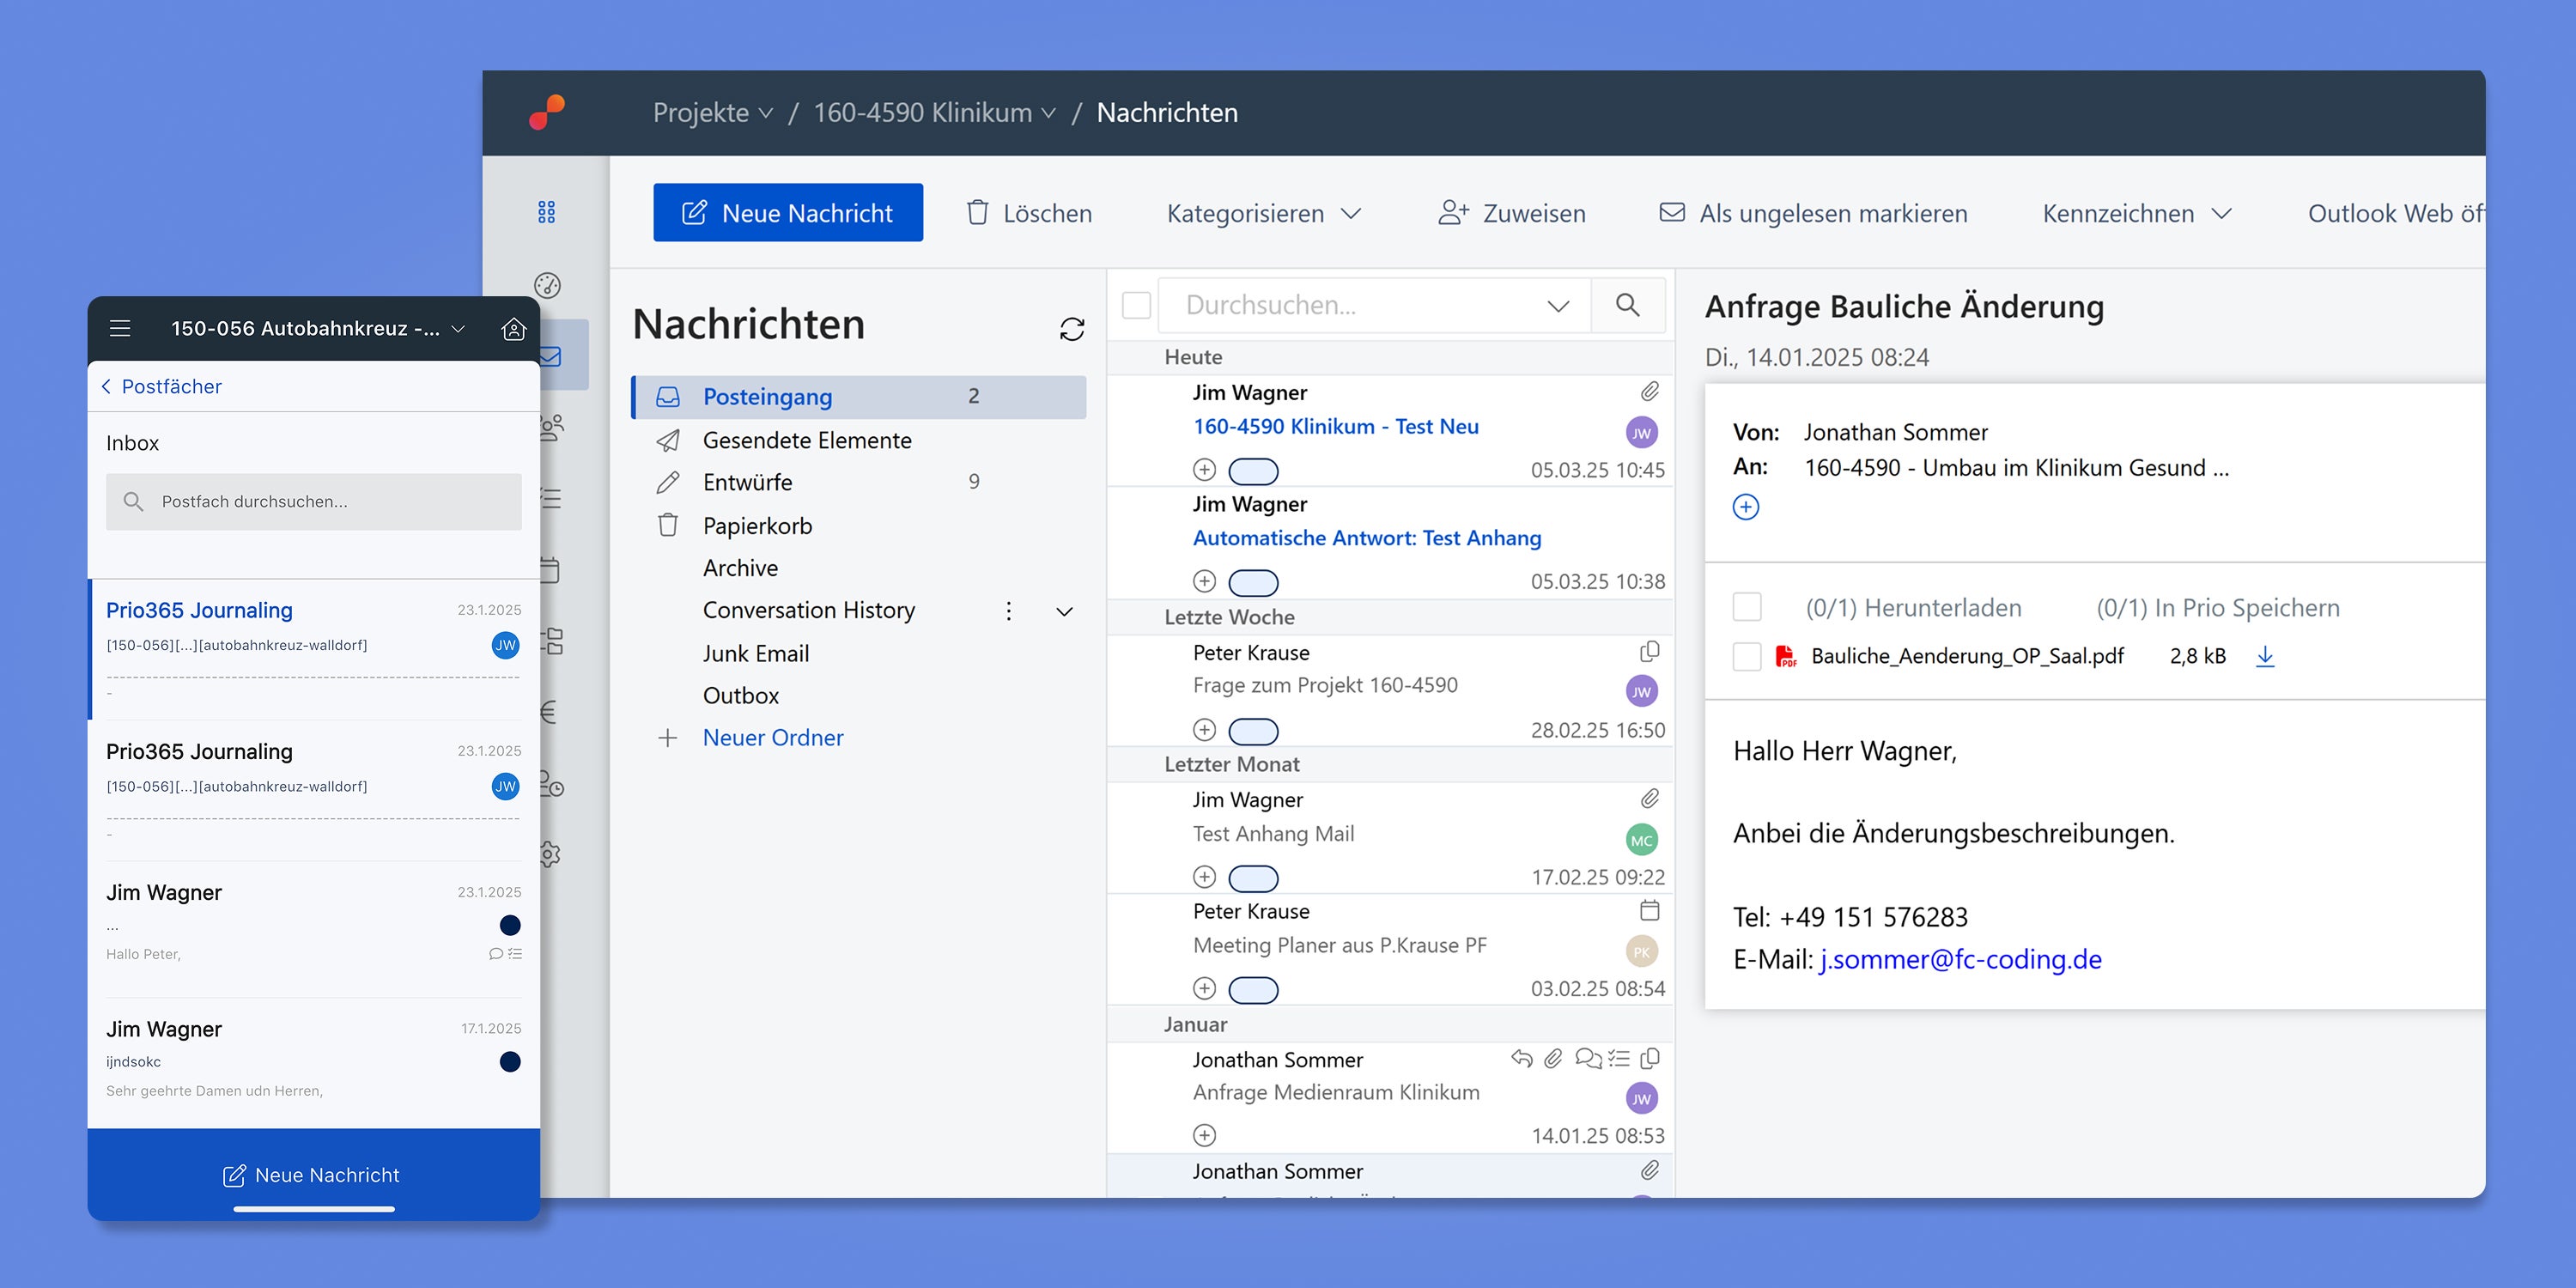
Task: Refresh the Nachrichten folder list
Action: [x=1071, y=329]
